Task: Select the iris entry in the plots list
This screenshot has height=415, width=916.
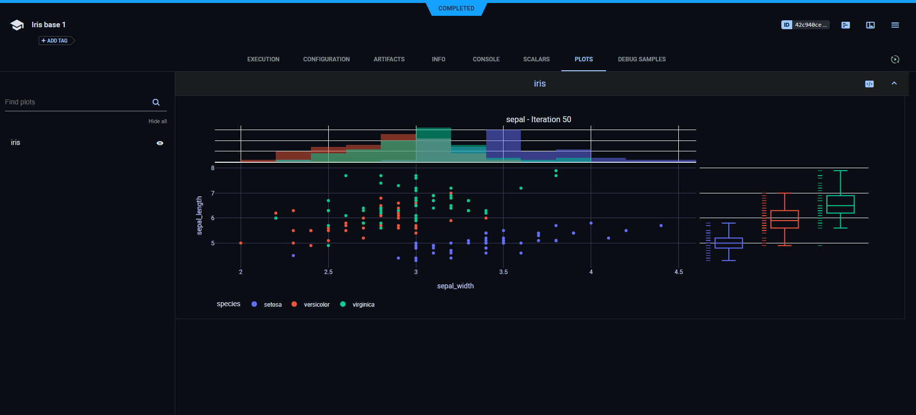Action: (x=16, y=142)
